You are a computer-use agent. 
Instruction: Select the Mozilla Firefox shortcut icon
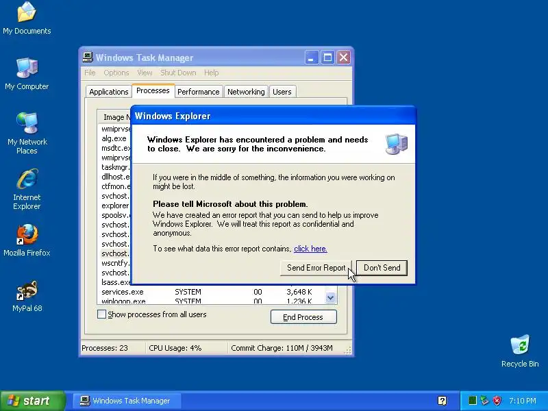tap(27, 240)
